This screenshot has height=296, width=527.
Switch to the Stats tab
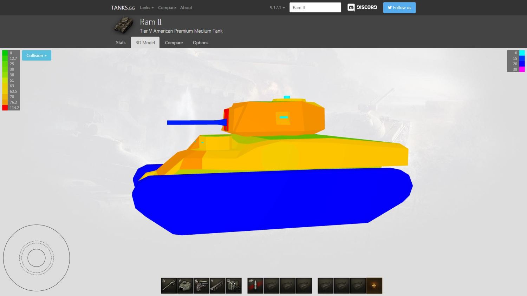[x=121, y=42]
